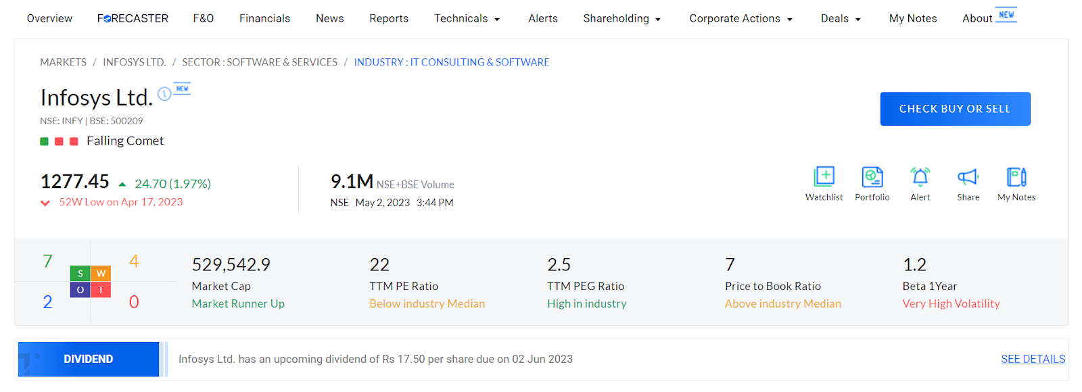
Task: Click CHECK BUY OR SELL button
Action: 955,109
